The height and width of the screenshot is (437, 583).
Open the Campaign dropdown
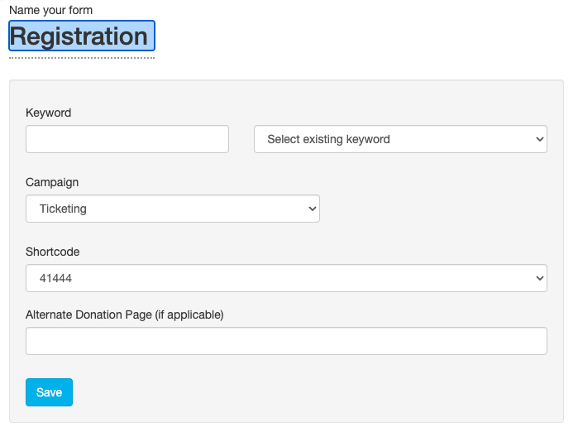coord(172,209)
